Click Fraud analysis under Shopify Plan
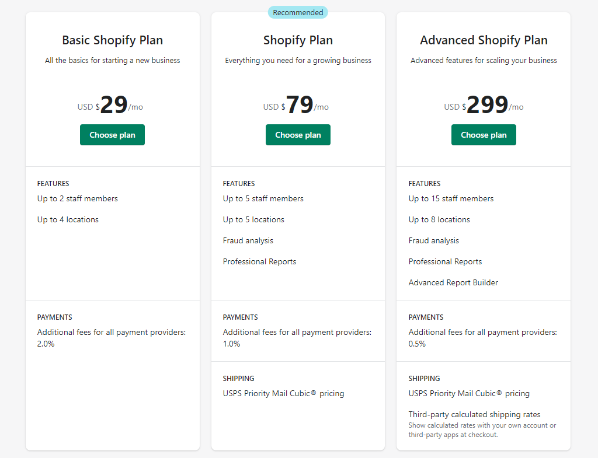The width and height of the screenshot is (598, 458). pos(248,240)
